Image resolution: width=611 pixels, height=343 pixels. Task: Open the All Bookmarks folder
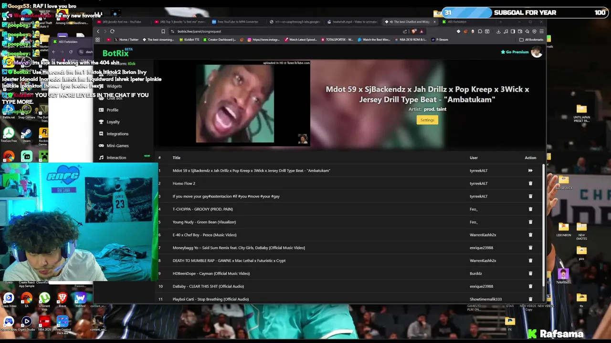click(x=531, y=40)
